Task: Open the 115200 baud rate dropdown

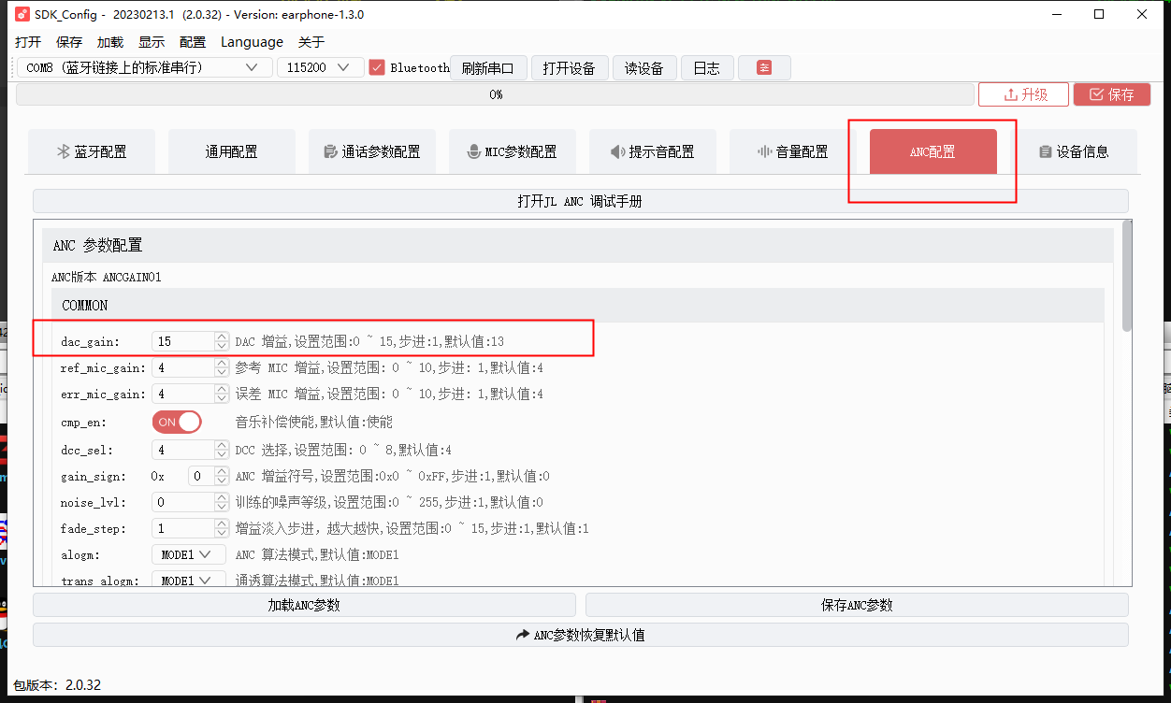Action: pos(320,67)
